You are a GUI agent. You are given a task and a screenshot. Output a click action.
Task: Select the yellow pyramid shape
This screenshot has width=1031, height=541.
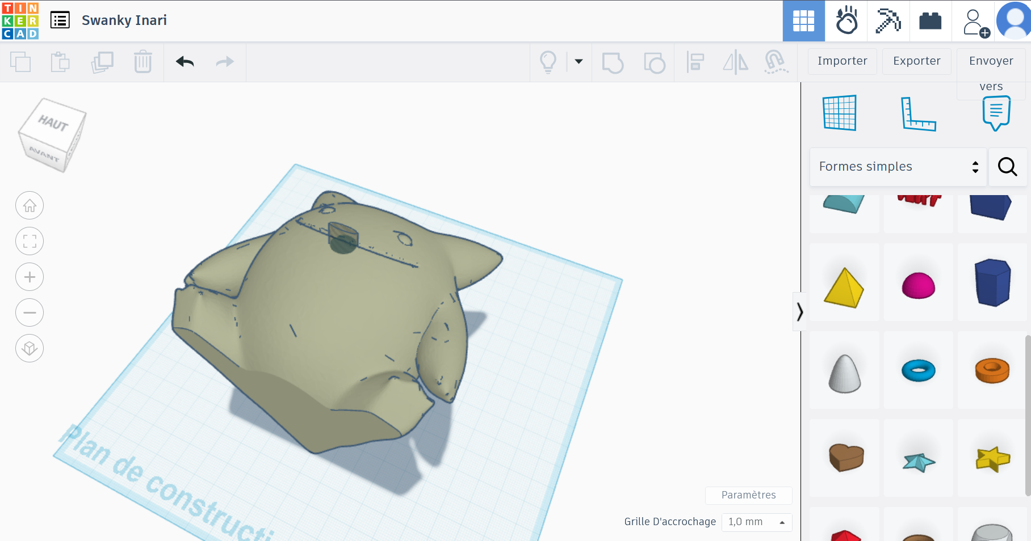coord(844,286)
